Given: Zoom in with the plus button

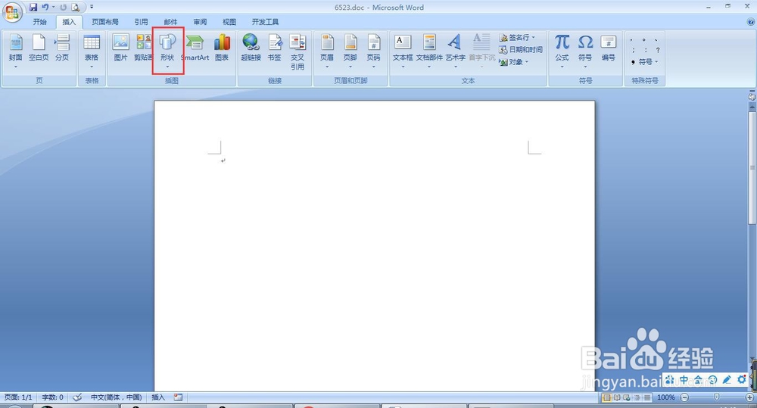Looking at the screenshot, I should tap(749, 397).
